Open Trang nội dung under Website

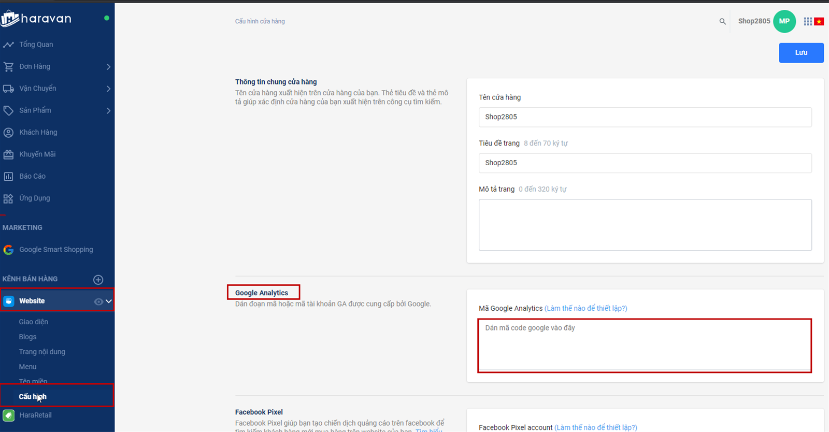pos(42,352)
